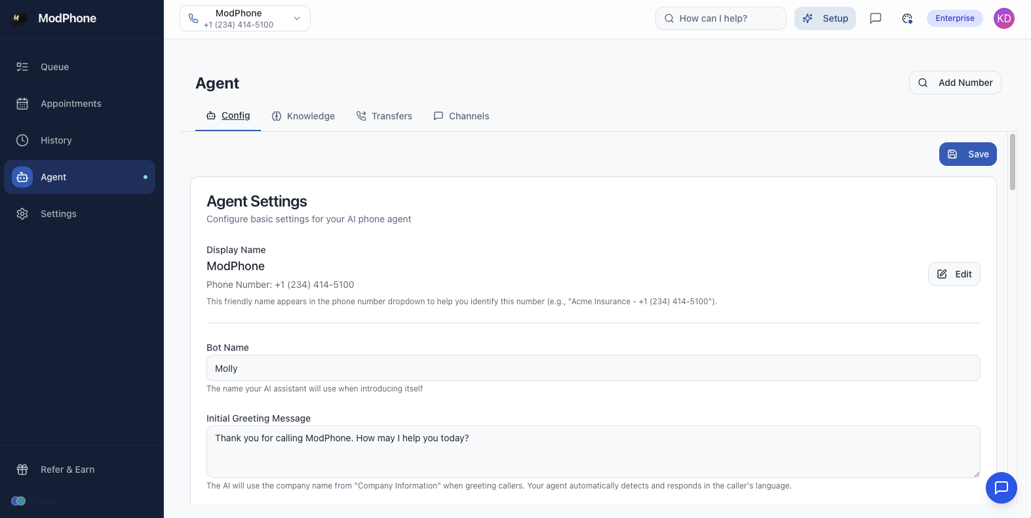Open Settings gear in sidebar
1031x518 pixels.
(80, 214)
